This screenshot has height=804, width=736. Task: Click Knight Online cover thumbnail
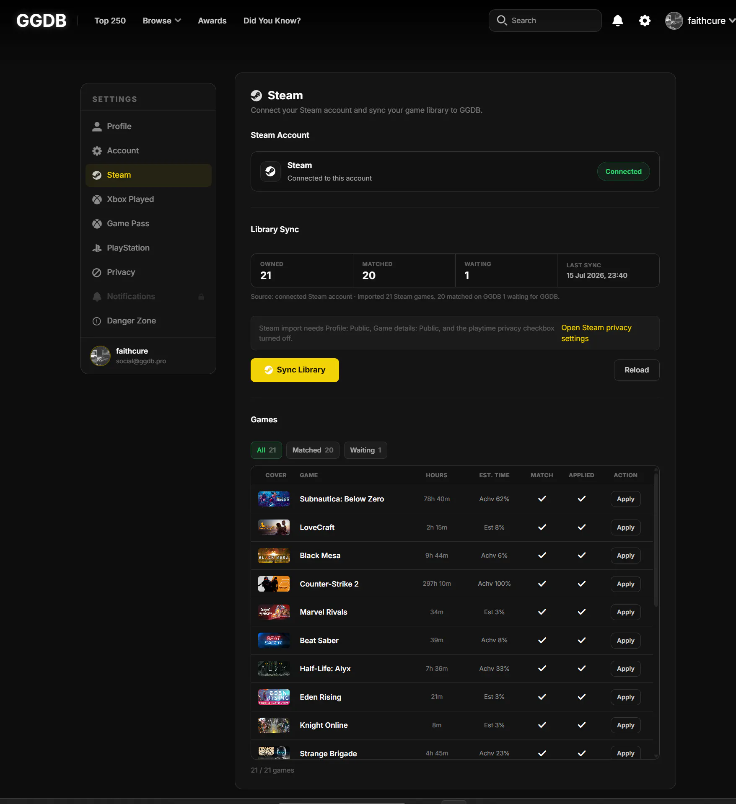coord(274,725)
